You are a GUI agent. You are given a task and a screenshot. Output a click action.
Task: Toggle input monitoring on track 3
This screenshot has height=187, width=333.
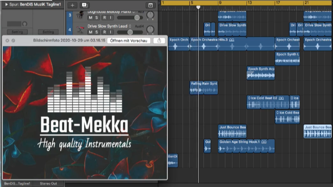click(x=110, y=17)
